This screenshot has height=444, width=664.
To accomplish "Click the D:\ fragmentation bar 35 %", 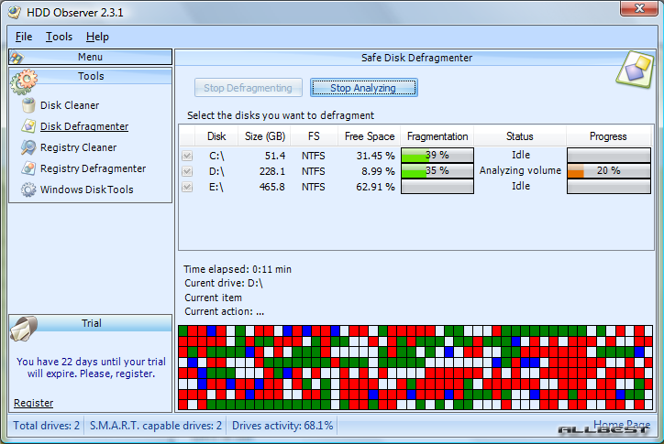I will [437, 171].
